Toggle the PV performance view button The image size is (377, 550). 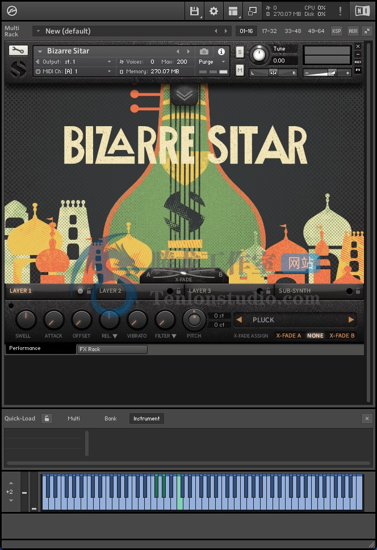click(358, 70)
